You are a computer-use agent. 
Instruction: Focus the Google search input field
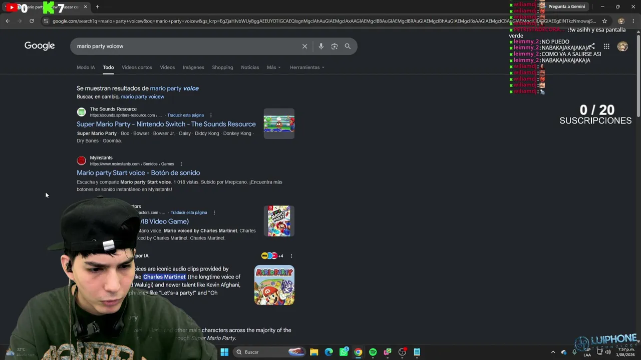tap(185, 46)
